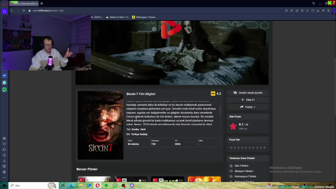Click the IMDb 4.2 rating badge
The width and height of the screenshot is (336, 189).
(x=216, y=93)
